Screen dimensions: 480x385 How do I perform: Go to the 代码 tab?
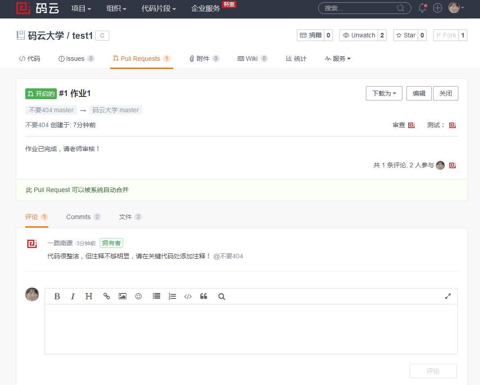tap(29, 59)
